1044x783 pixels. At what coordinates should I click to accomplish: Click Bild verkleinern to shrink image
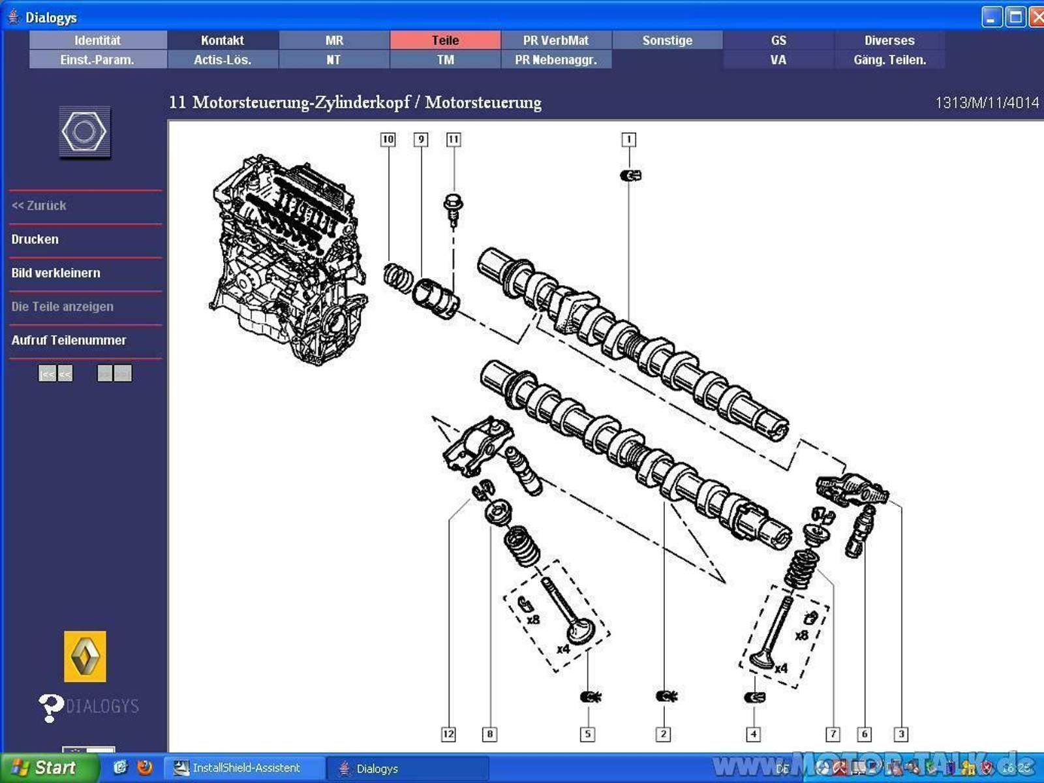coord(56,273)
